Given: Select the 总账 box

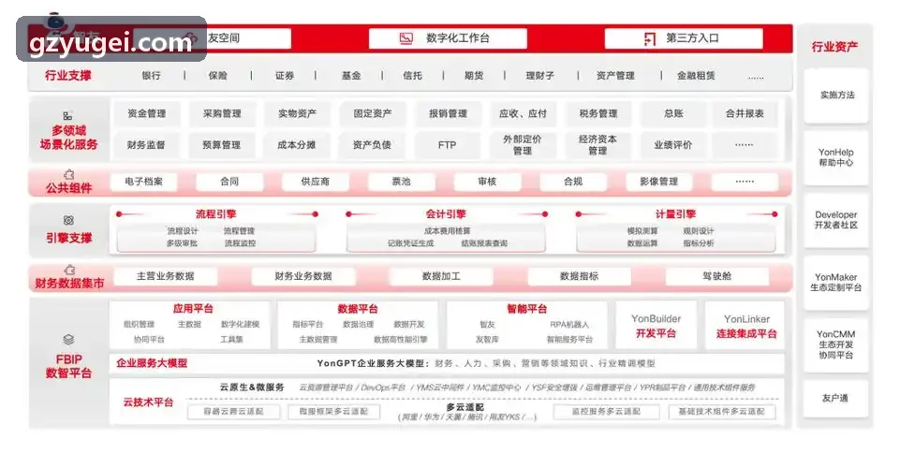Looking at the screenshot, I should tap(673, 113).
